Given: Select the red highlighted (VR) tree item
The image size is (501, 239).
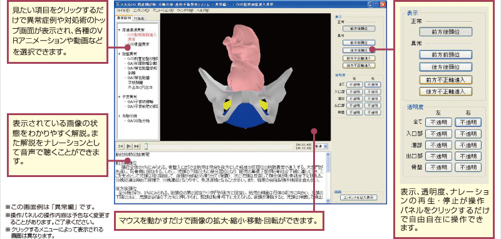Looking at the screenshot, I should click(x=142, y=36).
